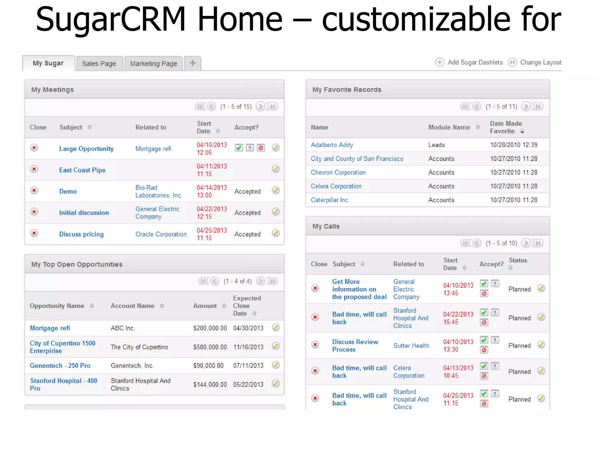Close the Initial discussion meeting
Image resolution: width=598 pixels, height=449 pixels.
pyautogui.click(x=34, y=212)
